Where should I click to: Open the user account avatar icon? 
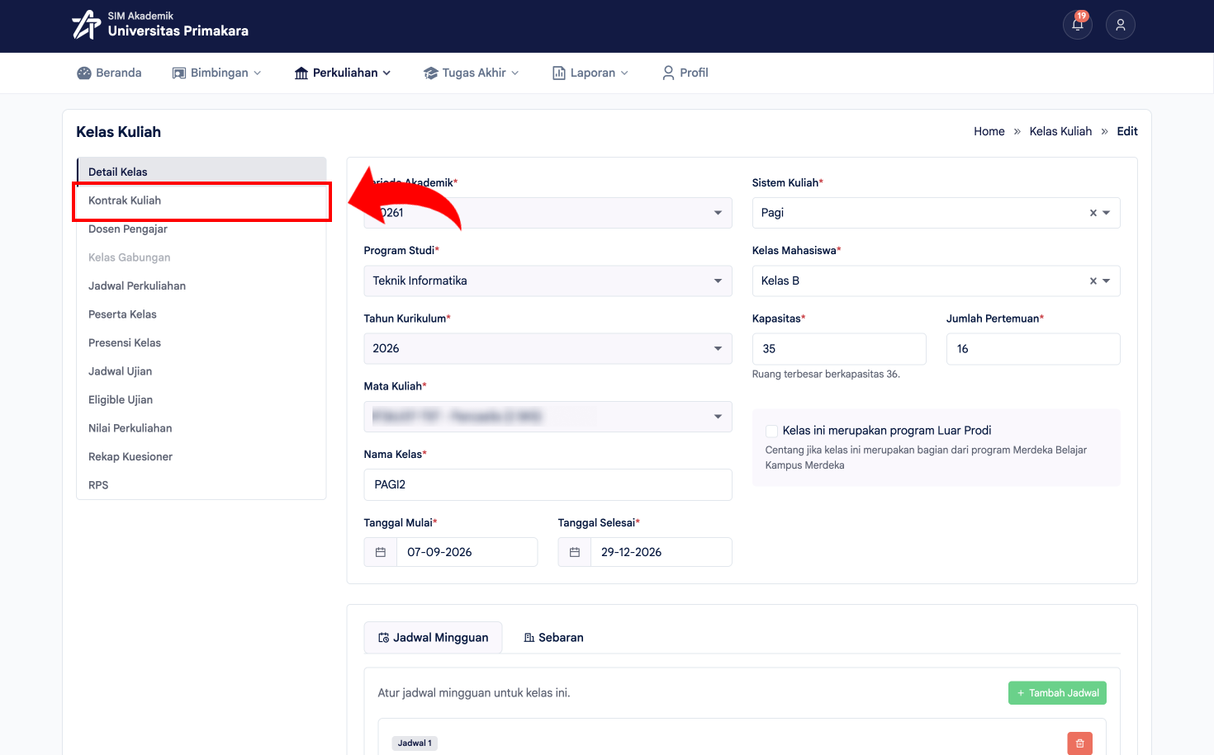pyautogui.click(x=1121, y=25)
